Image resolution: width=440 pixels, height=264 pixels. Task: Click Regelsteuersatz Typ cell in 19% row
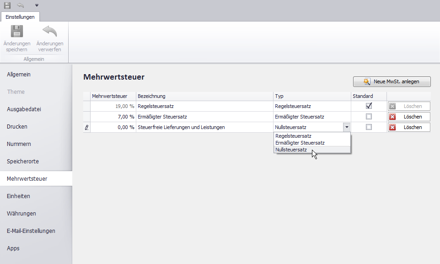point(312,106)
